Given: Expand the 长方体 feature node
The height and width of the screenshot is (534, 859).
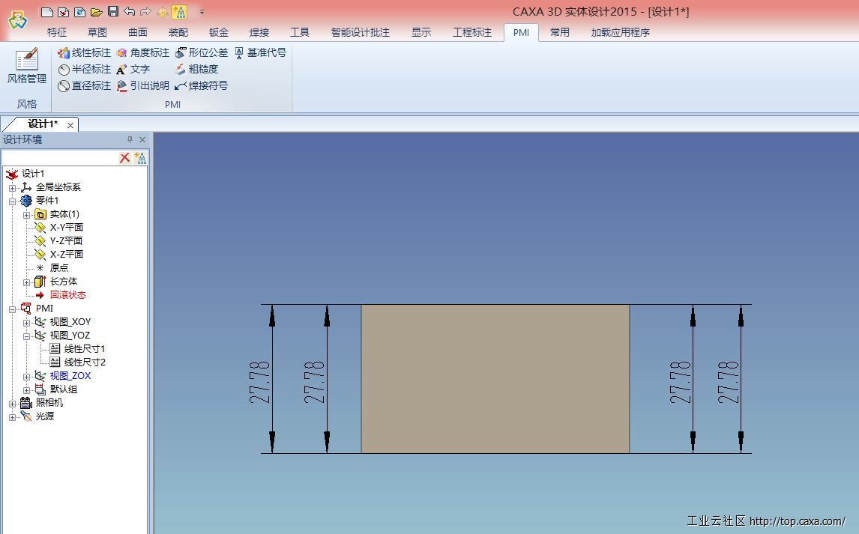Looking at the screenshot, I should [x=26, y=282].
